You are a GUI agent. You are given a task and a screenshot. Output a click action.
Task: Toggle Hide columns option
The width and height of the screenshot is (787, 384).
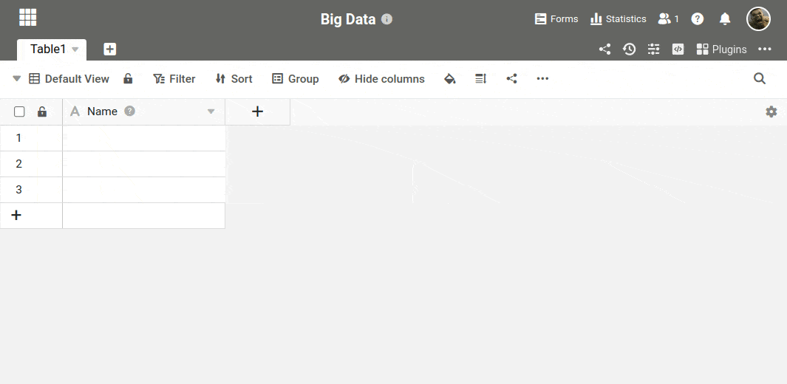pos(381,79)
